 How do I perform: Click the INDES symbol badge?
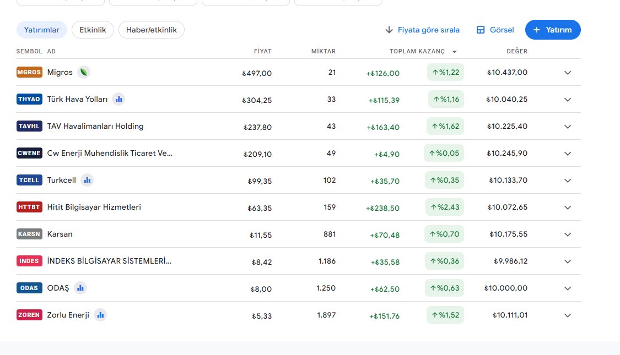point(29,261)
